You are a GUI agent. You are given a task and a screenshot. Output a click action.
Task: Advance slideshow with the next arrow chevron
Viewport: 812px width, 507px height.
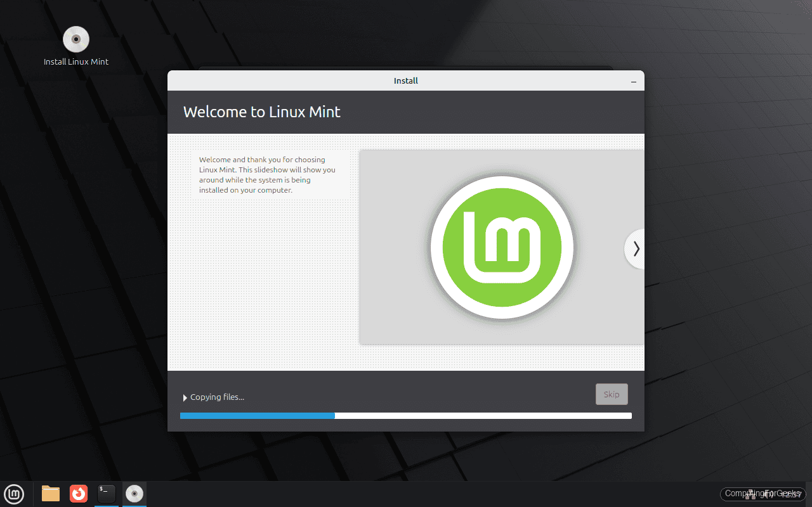[635, 248]
